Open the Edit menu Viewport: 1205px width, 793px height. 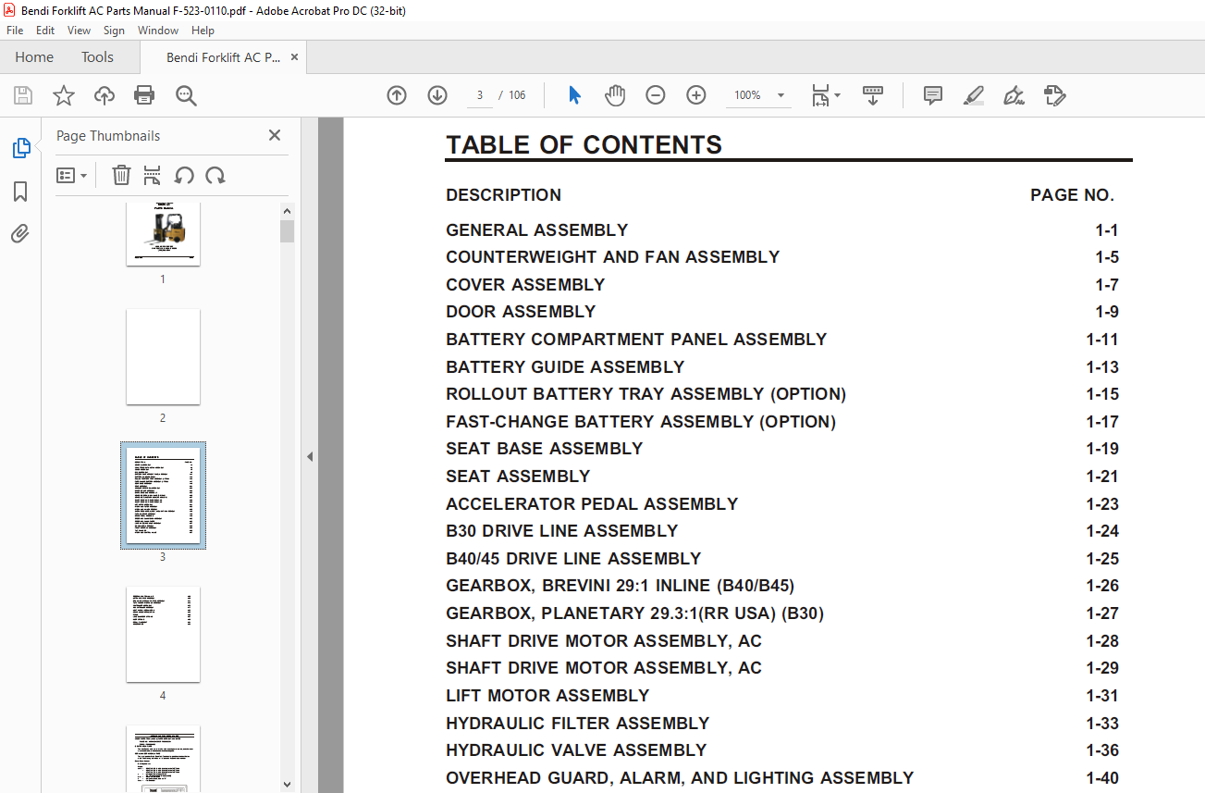45,31
